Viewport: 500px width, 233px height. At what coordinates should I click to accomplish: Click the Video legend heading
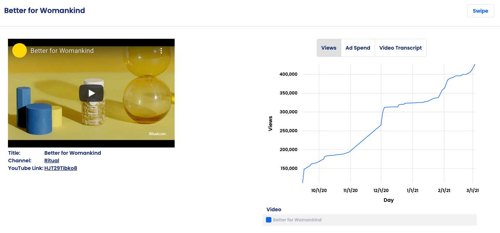click(274, 209)
